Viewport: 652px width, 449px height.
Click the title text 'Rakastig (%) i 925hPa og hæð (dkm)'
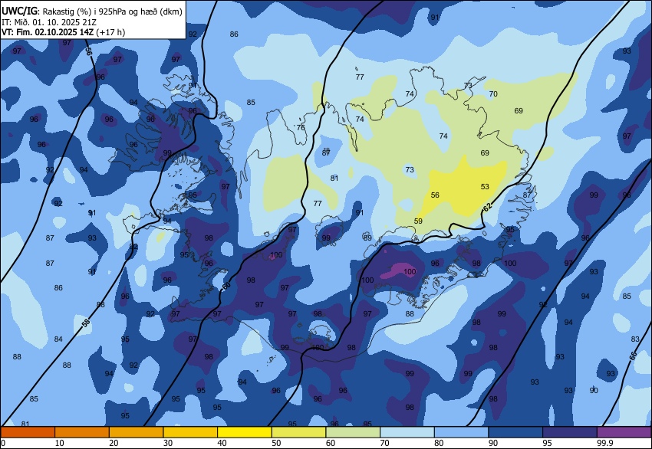(112, 11)
